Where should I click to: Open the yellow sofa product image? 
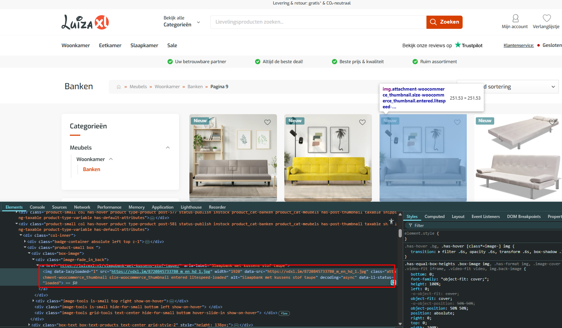(x=328, y=158)
